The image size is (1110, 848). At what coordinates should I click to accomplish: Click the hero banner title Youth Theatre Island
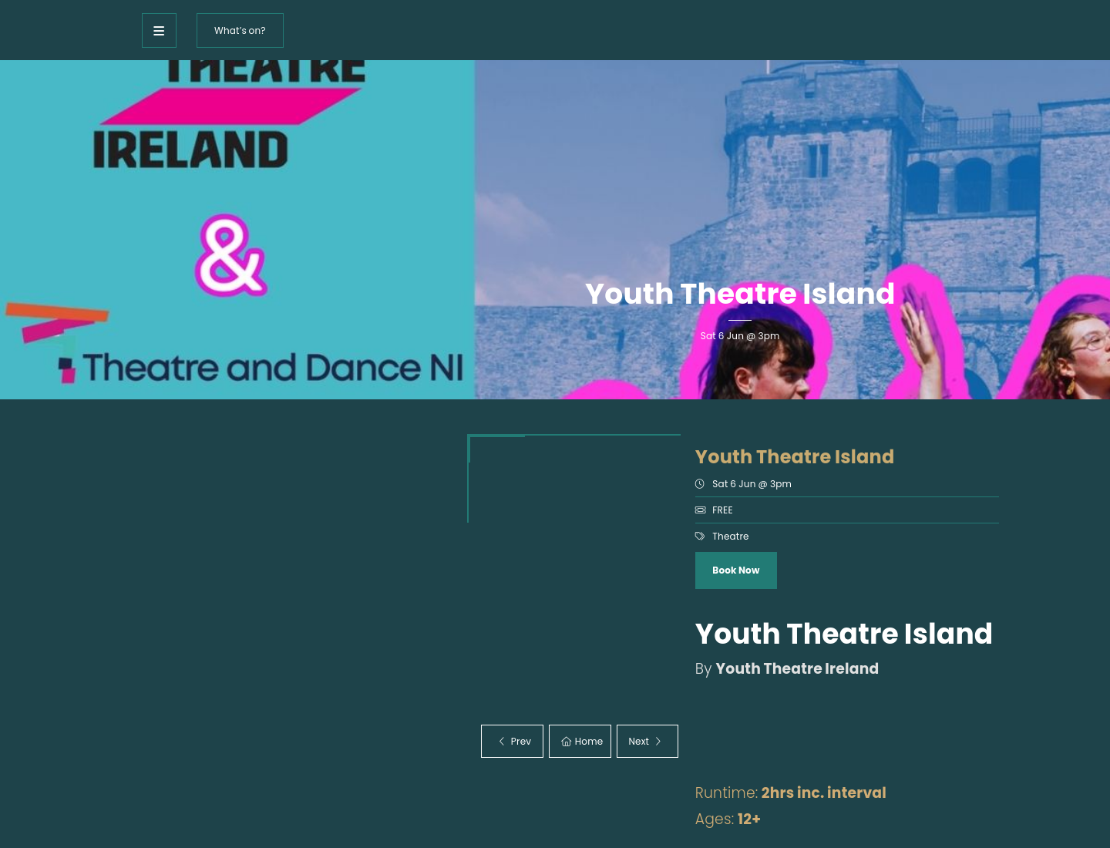740,294
